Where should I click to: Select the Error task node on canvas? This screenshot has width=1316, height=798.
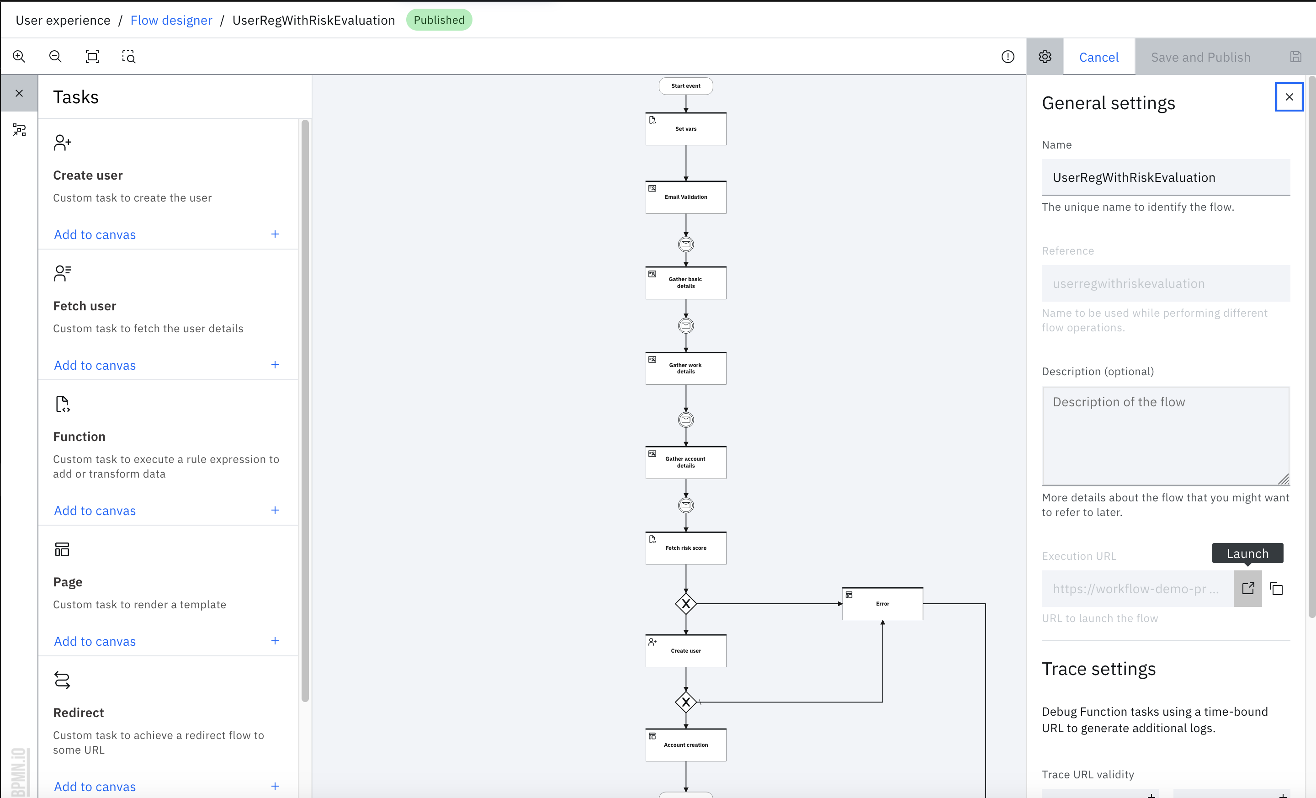(882, 604)
